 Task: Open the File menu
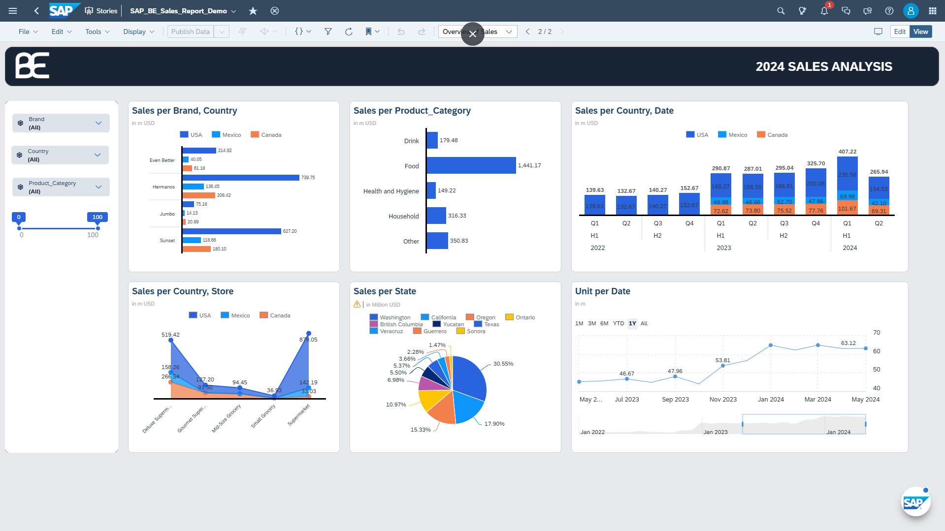(28, 31)
